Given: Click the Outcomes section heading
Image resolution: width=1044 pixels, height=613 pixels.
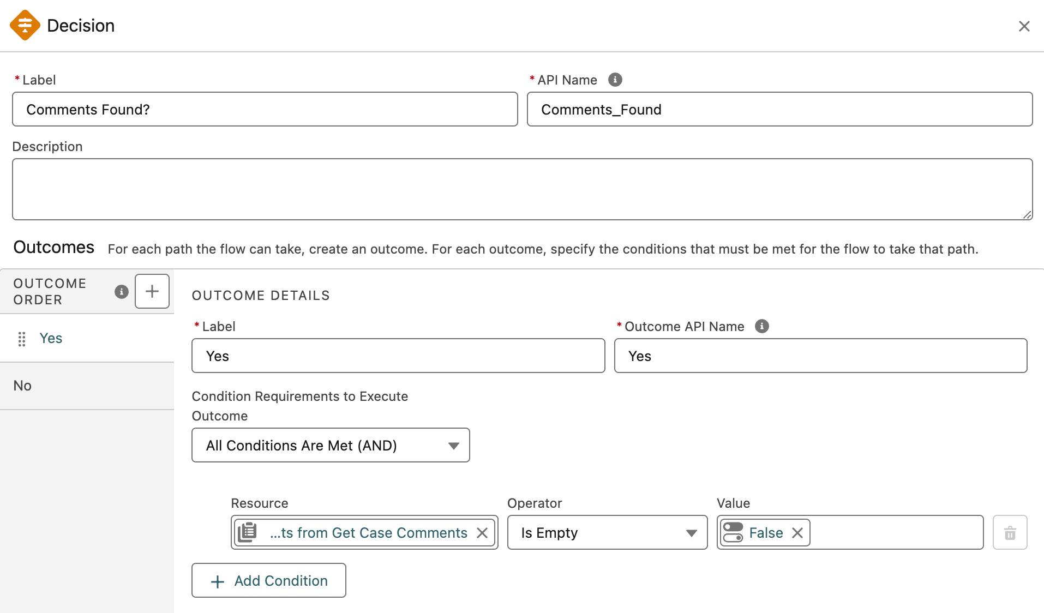Looking at the screenshot, I should [54, 247].
